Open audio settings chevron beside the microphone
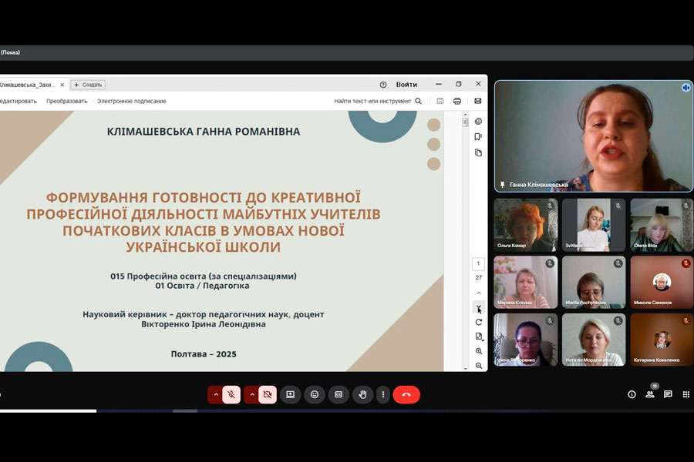694x462 pixels. pyautogui.click(x=216, y=394)
